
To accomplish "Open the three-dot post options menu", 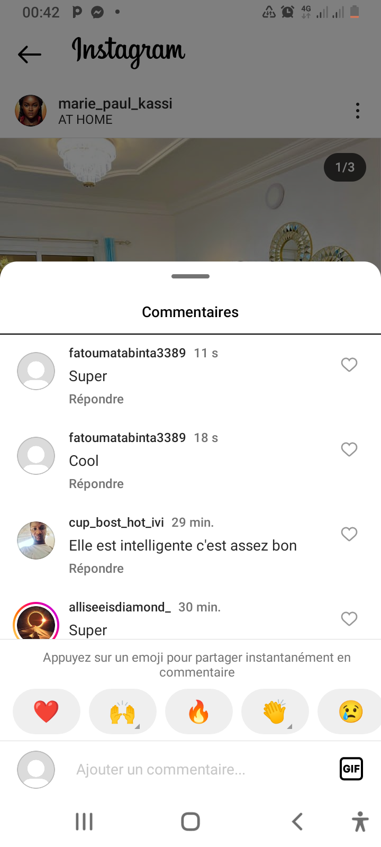I will (x=358, y=111).
